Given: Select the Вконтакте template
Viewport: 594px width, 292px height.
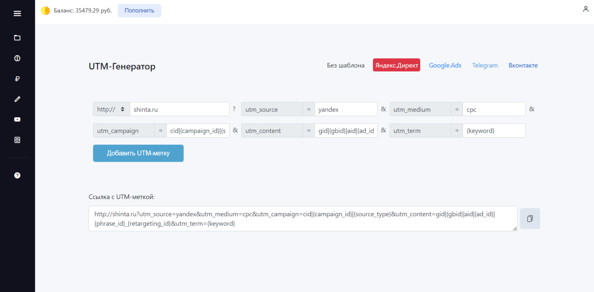Looking at the screenshot, I should [523, 65].
